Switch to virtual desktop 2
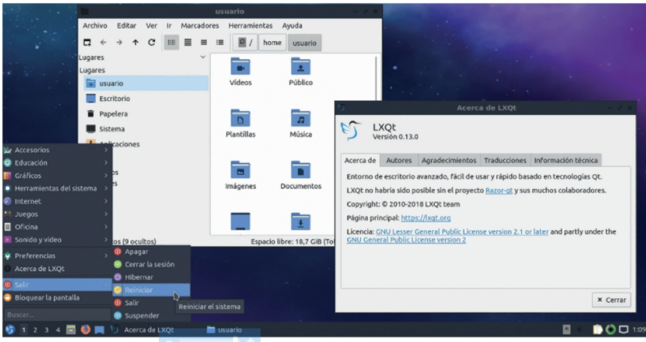The image size is (646, 342). (35, 330)
